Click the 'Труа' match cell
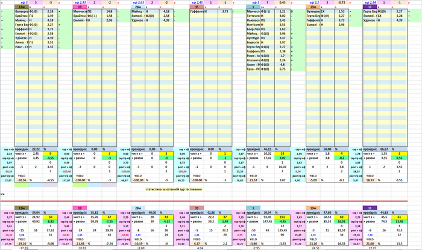 (254, 69)
